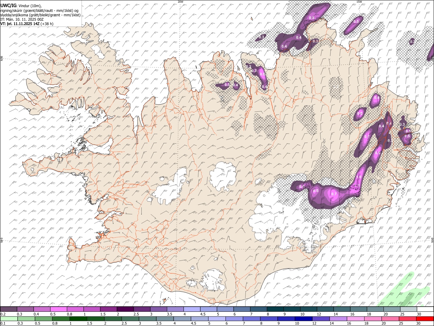Select rain scale swatch between 0.3 and 0.5
The height and width of the screenshot is (326, 434).
pyautogui.click(x=25, y=319)
